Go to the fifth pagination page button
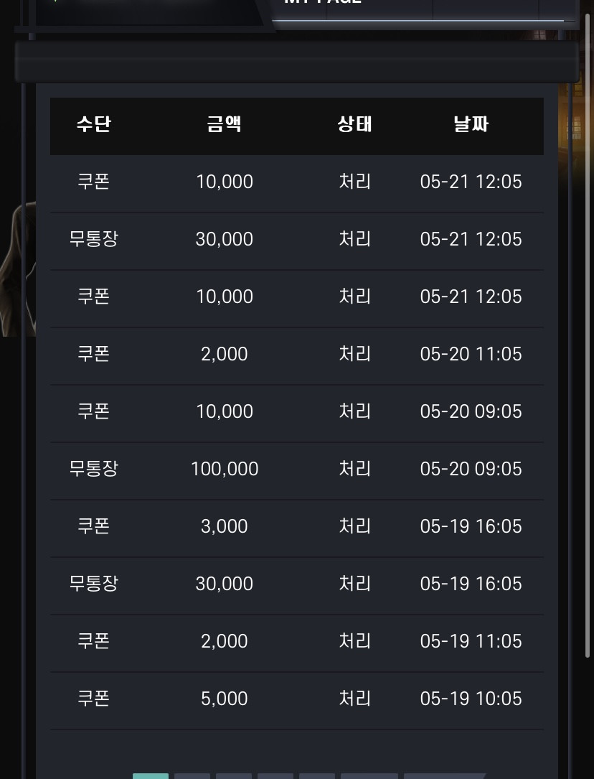594x779 pixels. (x=317, y=776)
